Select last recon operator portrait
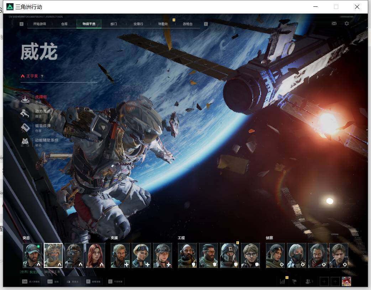The height and width of the screenshot is (290, 371). [x=339, y=255]
